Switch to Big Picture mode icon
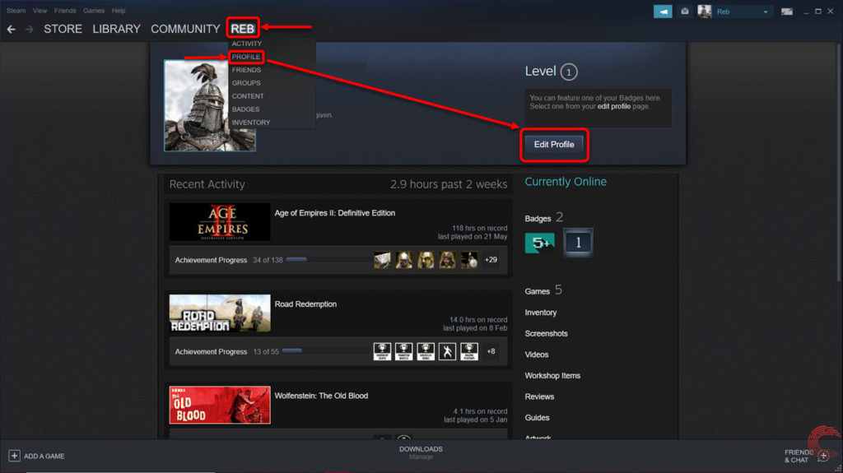The width and height of the screenshot is (843, 473). 786,12
